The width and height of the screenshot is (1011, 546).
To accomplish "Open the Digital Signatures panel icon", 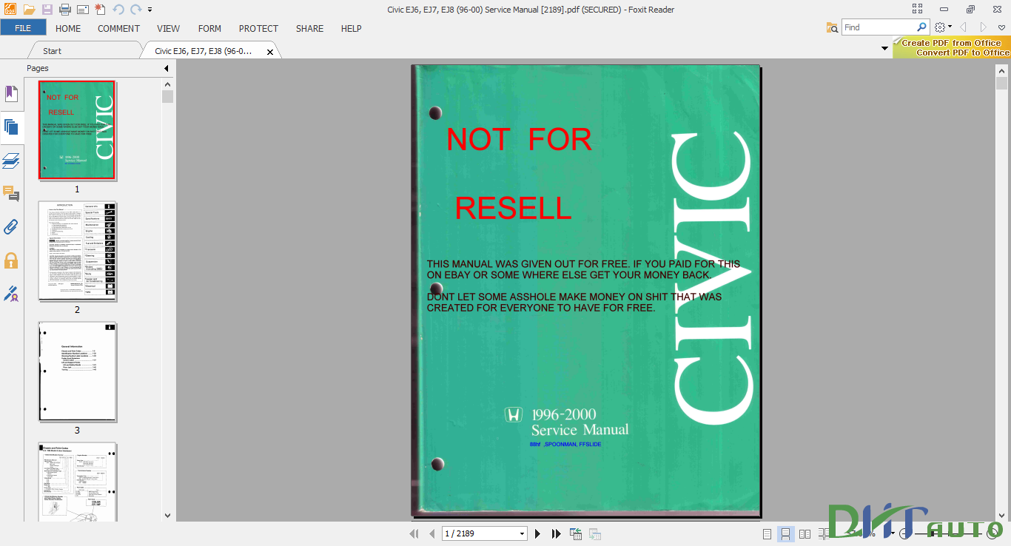I will [x=11, y=294].
